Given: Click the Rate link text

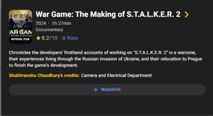Looking at the screenshot, I should [x=73, y=38].
